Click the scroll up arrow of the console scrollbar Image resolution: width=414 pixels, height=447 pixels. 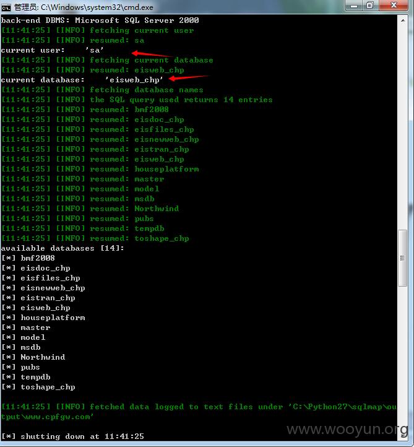[x=403, y=20]
